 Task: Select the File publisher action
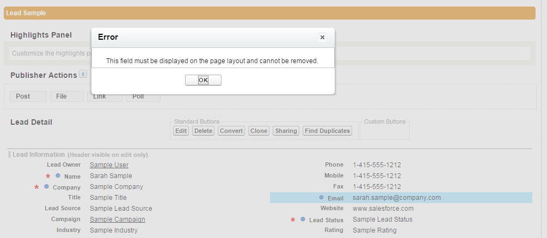[66, 96]
